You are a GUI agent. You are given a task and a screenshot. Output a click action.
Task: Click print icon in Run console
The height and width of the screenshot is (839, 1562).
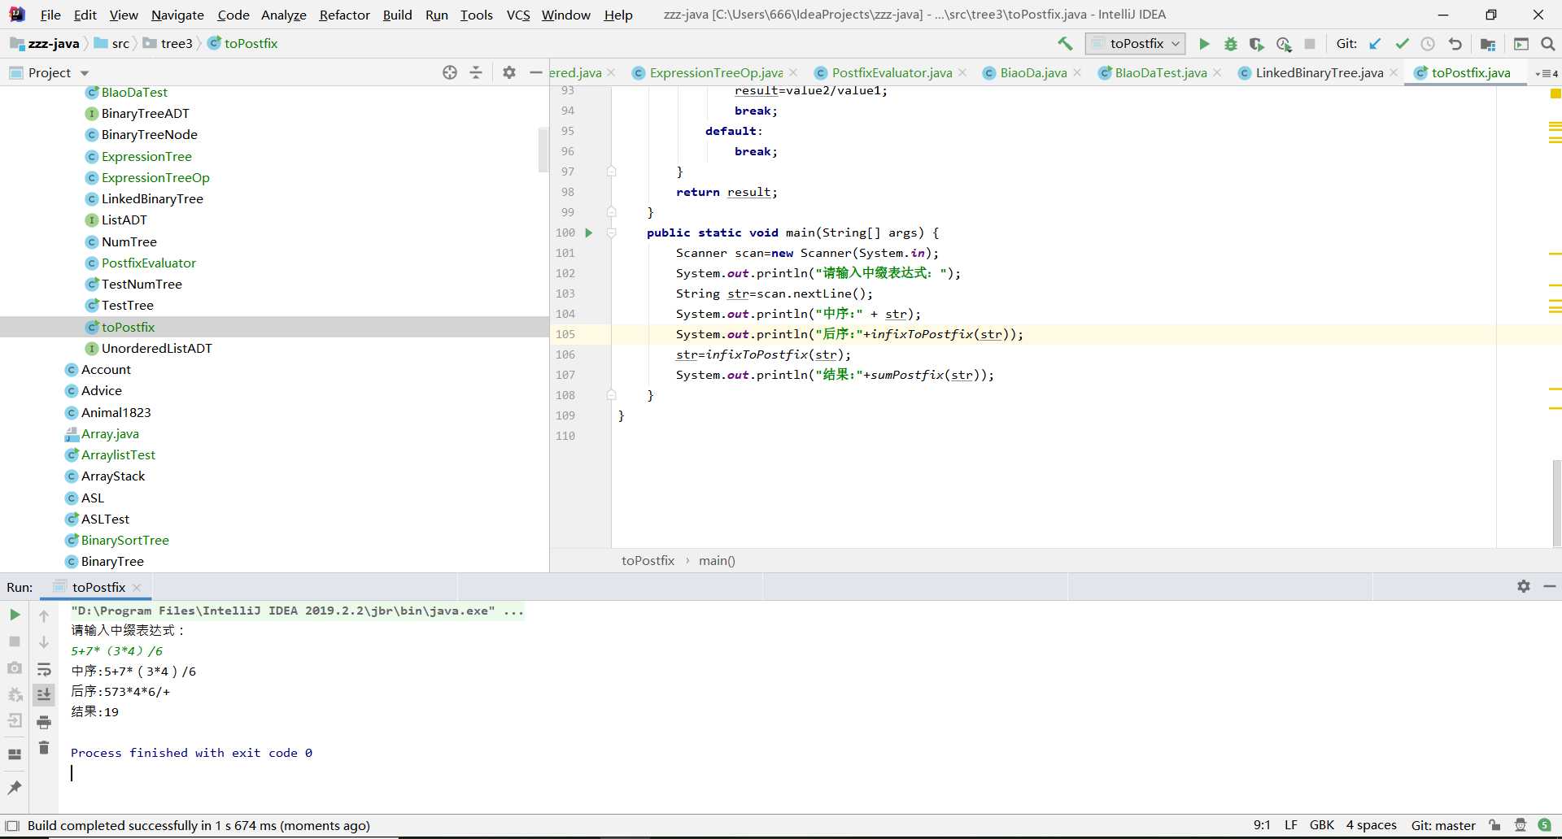pyautogui.click(x=44, y=722)
